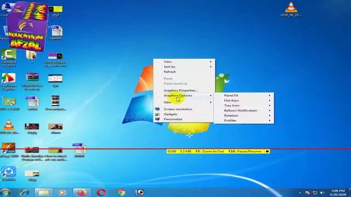The width and height of the screenshot is (351, 197).
Task: Choose Screen resolution from context menu
Action: coord(184,109)
